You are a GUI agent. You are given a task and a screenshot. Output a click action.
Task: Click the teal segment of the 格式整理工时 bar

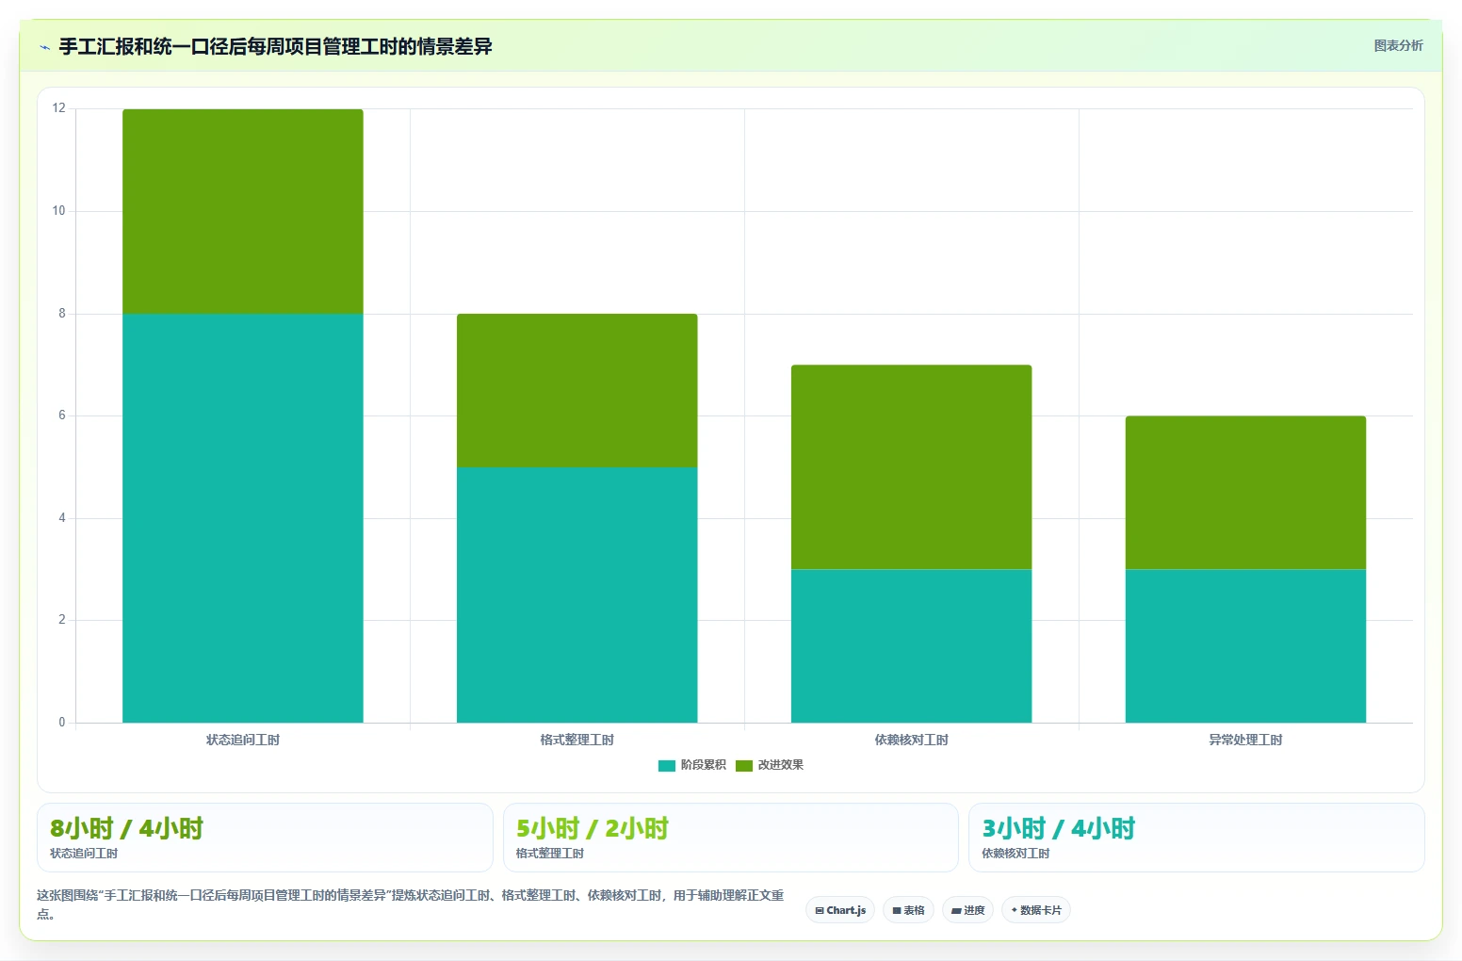(577, 595)
